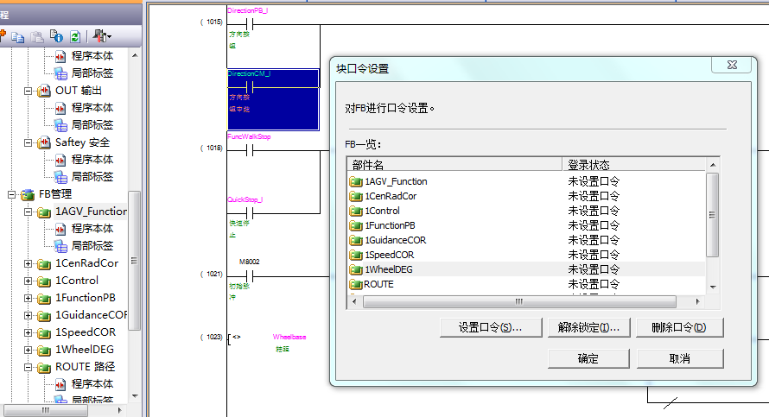This screenshot has height=417, width=769.
Task: Click the paste icon in navigation toolbar
Action: 37,36
